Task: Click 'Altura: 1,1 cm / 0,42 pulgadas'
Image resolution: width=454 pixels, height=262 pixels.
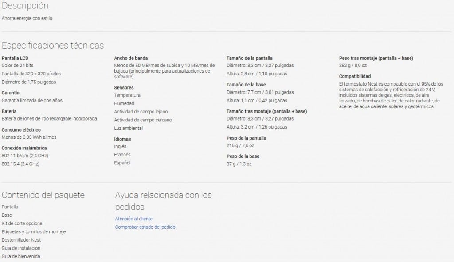Action: 257,101
